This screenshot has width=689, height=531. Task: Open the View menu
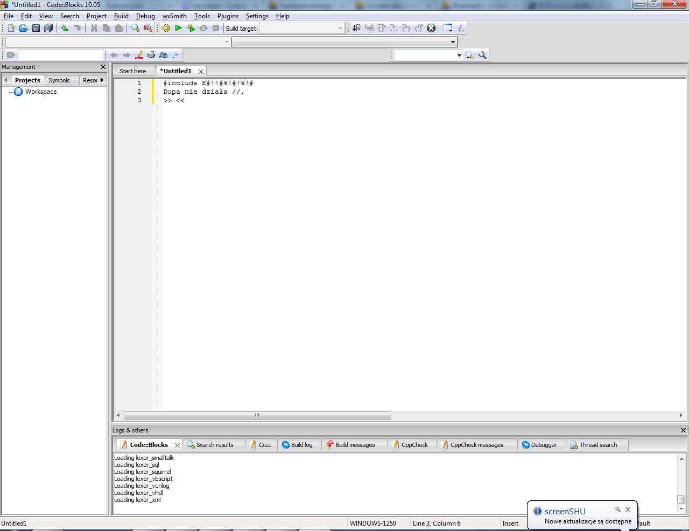click(46, 16)
